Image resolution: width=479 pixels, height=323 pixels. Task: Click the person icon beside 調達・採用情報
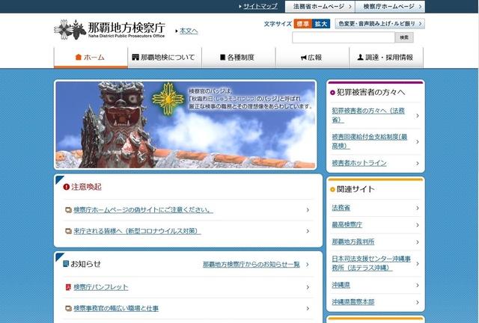click(361, 57)
